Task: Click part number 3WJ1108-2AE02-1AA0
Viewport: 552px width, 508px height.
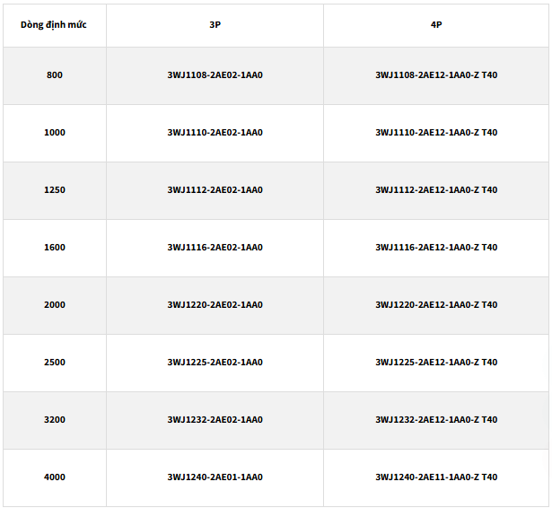Action: 215,75
